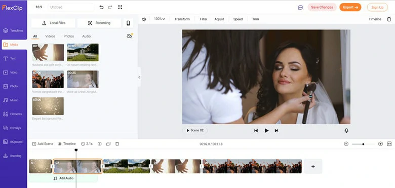Play Scene 02

click(195, 131)
